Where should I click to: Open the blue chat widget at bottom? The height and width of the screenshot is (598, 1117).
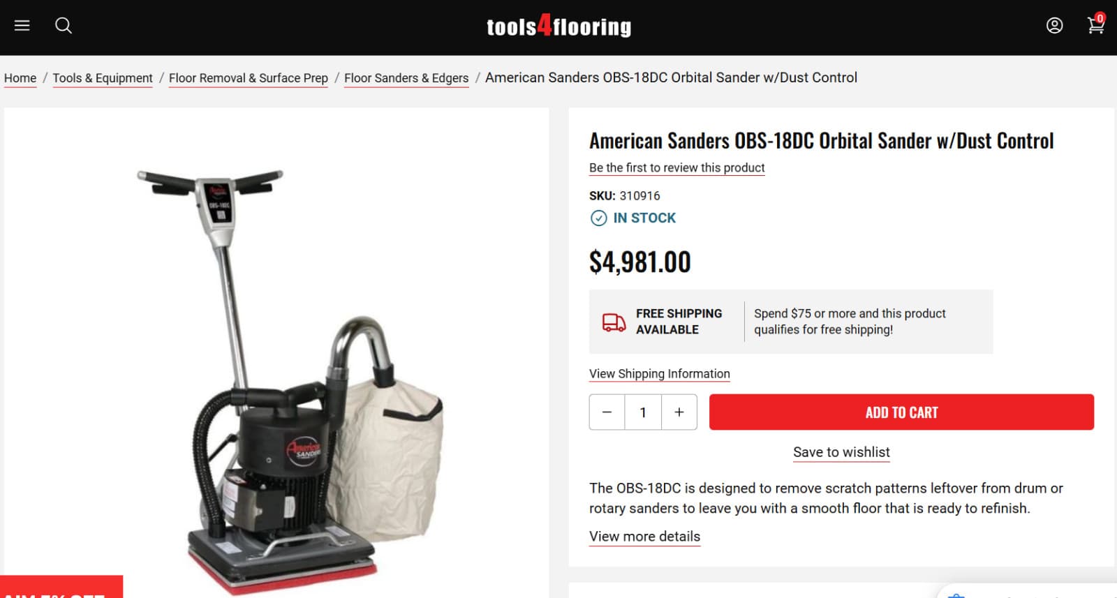[x=1026, y=593]
